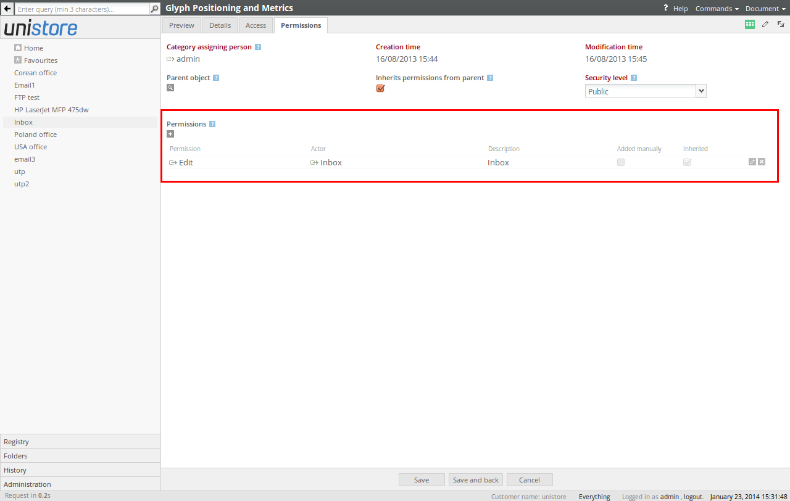Open the Document dropdown menu
This screenshot has height=501, width=790.
(765, 9)
